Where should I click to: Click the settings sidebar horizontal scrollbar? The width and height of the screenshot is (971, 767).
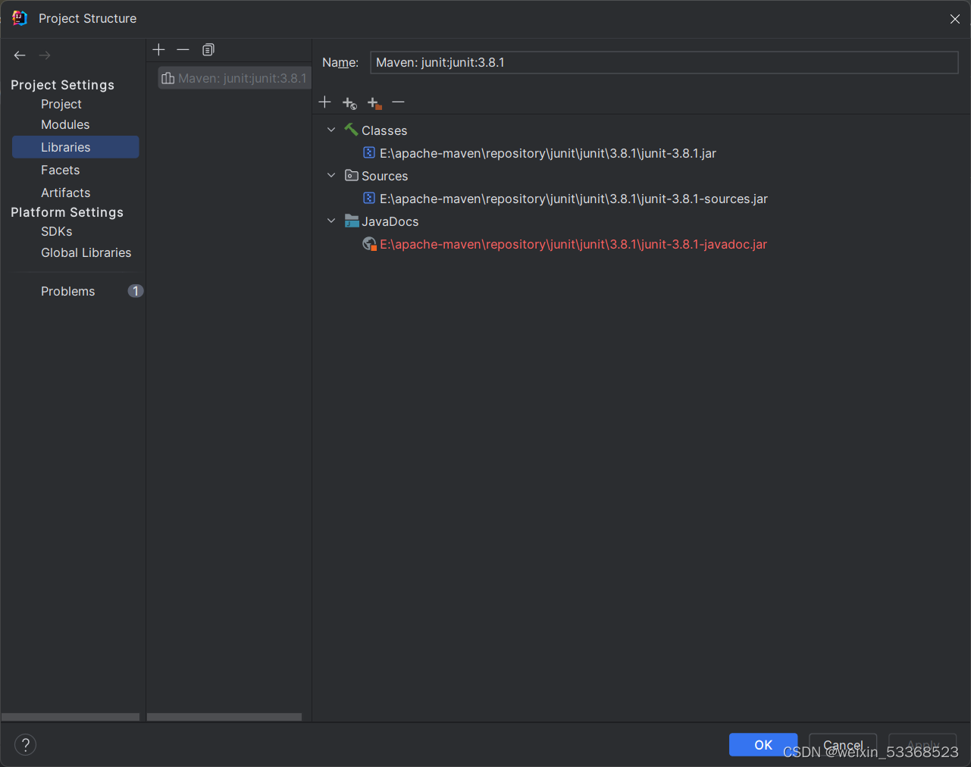pos(70,717)
